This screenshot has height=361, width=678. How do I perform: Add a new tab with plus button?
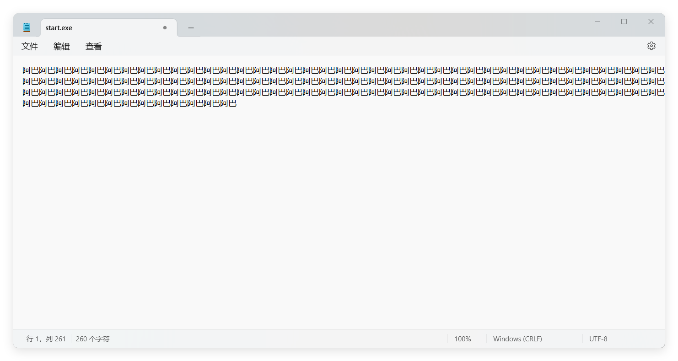click(191, 28)
